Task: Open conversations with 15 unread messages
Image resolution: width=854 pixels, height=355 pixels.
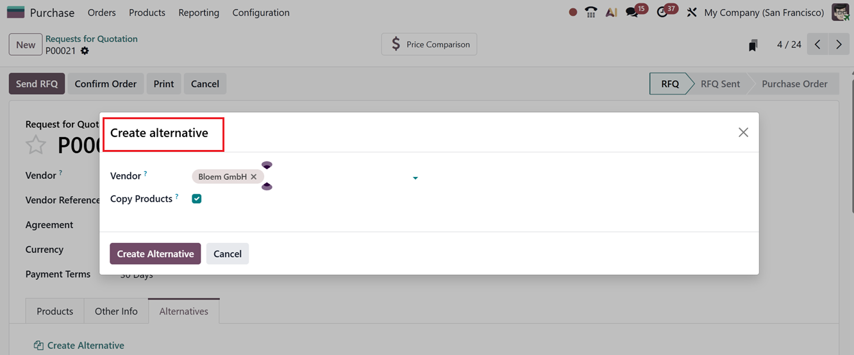Action: click(633, 12)
